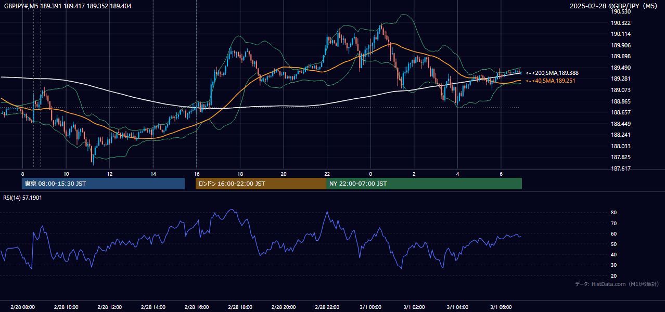
Task: Click the 190.322 price axis label
Action: [622, 23]
